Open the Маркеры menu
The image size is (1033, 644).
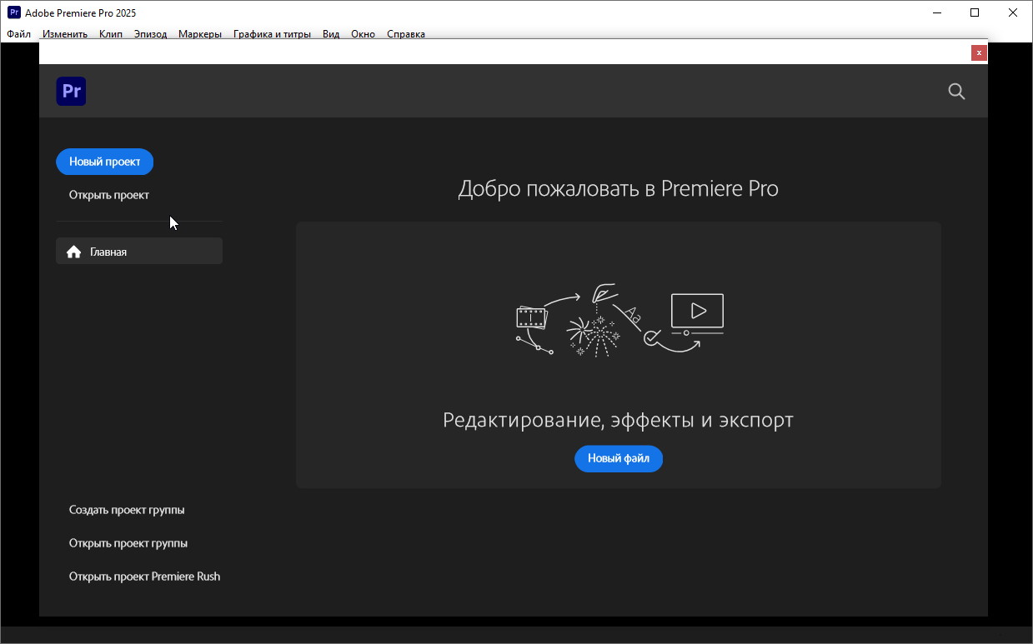click(x=200, y=34)
